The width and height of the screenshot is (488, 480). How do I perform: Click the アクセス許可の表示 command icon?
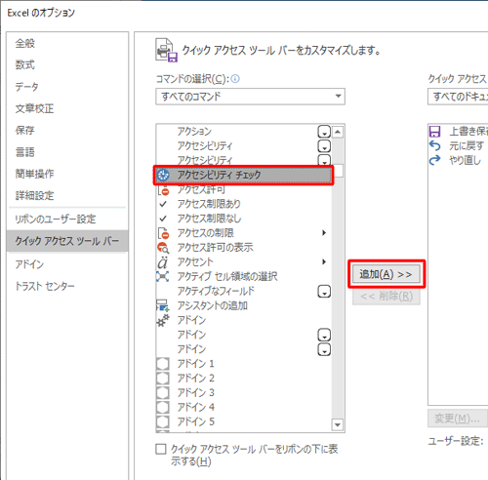click(163, 248)
